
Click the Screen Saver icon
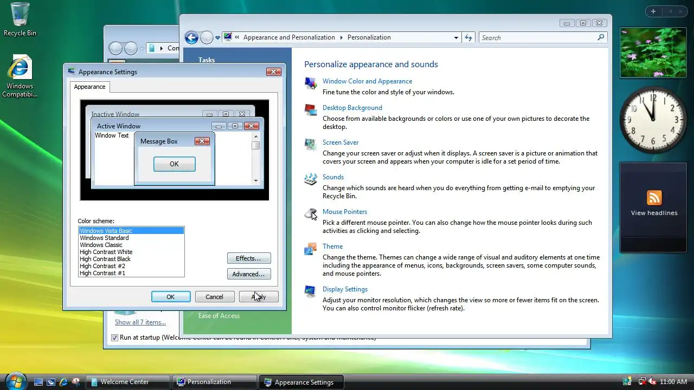tap(311, 144)
